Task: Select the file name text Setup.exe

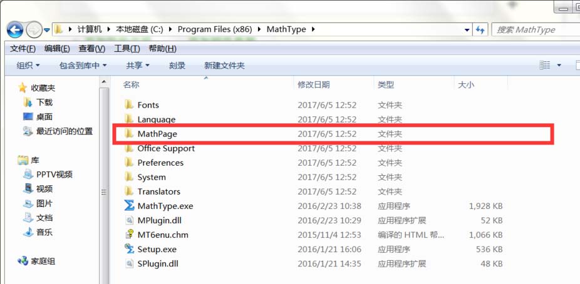Action: [157, 250]
